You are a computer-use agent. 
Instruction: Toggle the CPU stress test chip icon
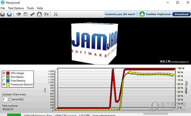pos(19,14)
